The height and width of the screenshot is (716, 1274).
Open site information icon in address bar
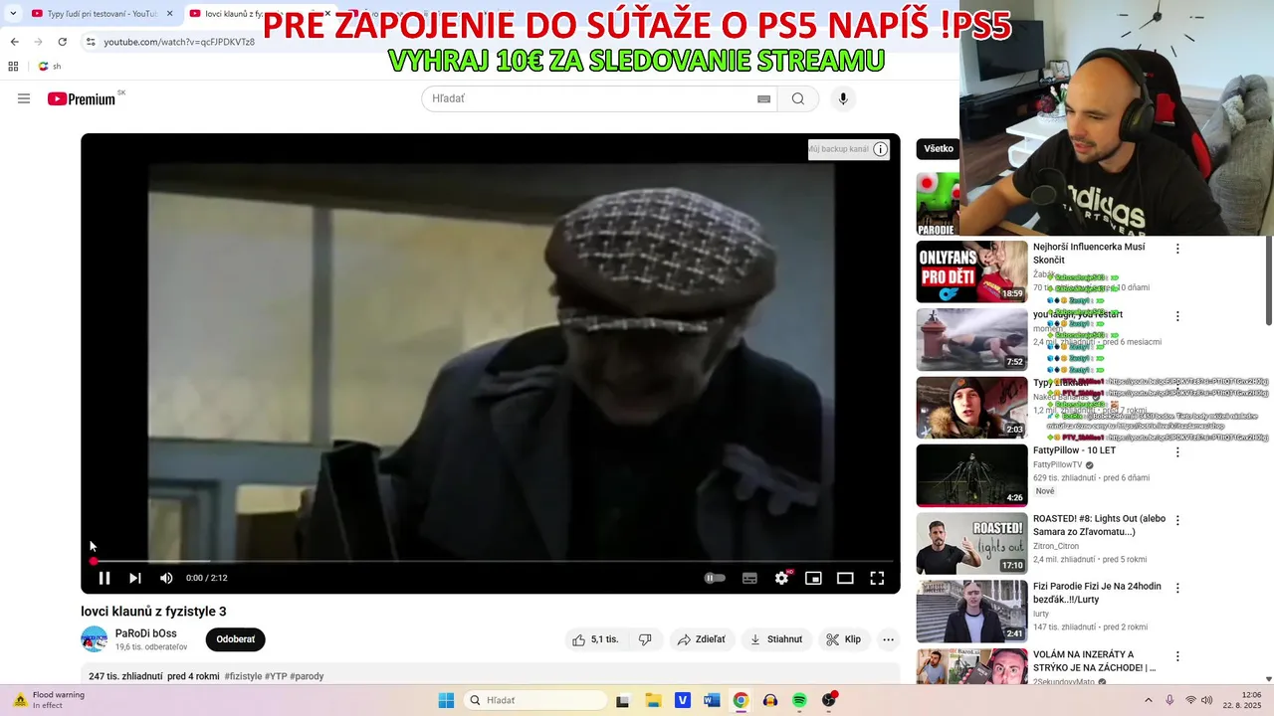91,42
